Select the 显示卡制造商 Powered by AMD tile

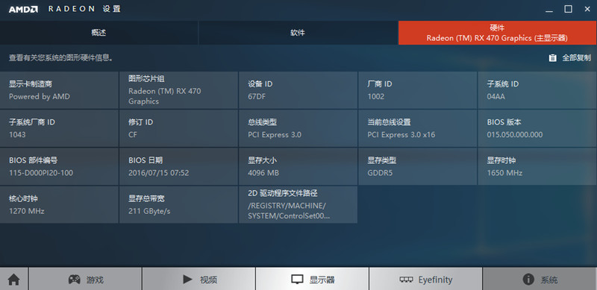pos(59,89)
